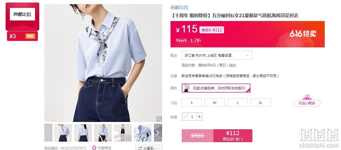Click the star icon to favorite product
Image resolution: width=341 pixels, height=150 pixels.
pyautogui.click(x=94, y=148)
